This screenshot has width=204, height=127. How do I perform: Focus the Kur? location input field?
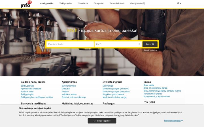[x=118, y=44]
